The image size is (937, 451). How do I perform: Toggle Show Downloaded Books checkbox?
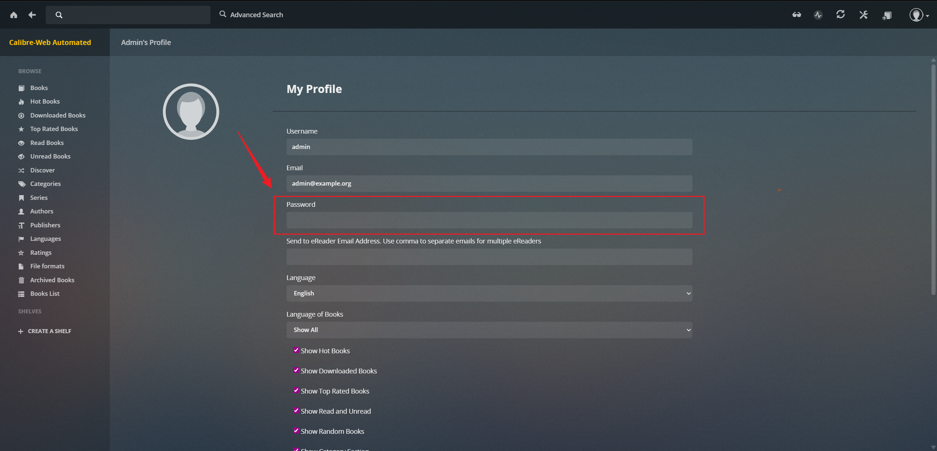tap(296, 370)
